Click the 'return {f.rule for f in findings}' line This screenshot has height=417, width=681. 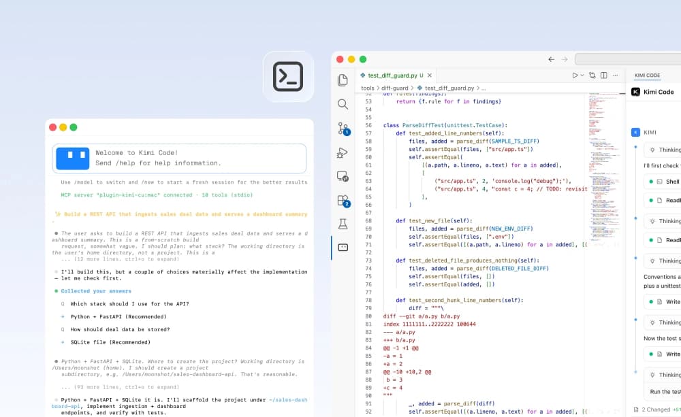point(449,101)
